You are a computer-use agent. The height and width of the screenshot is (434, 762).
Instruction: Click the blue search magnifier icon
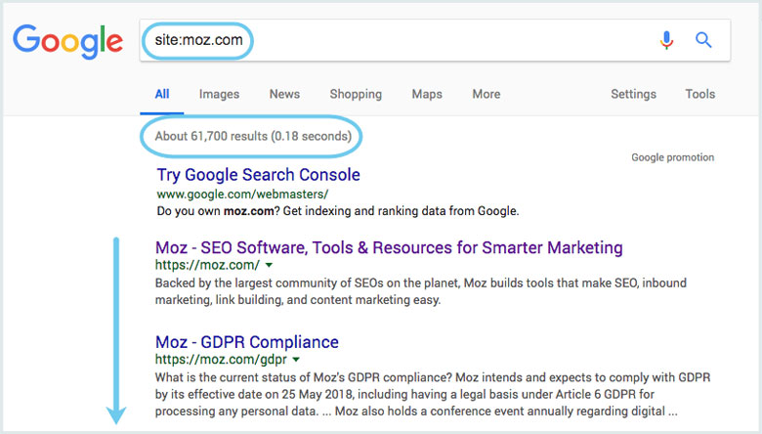click(703, 40)
